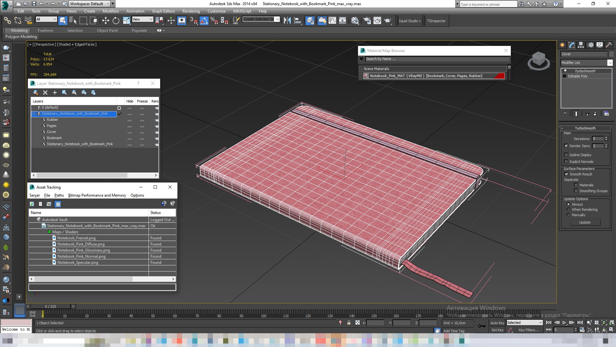This screenshot has width=616, height=347.
Task: Select the Rotate tool
Action: point(116,21)
